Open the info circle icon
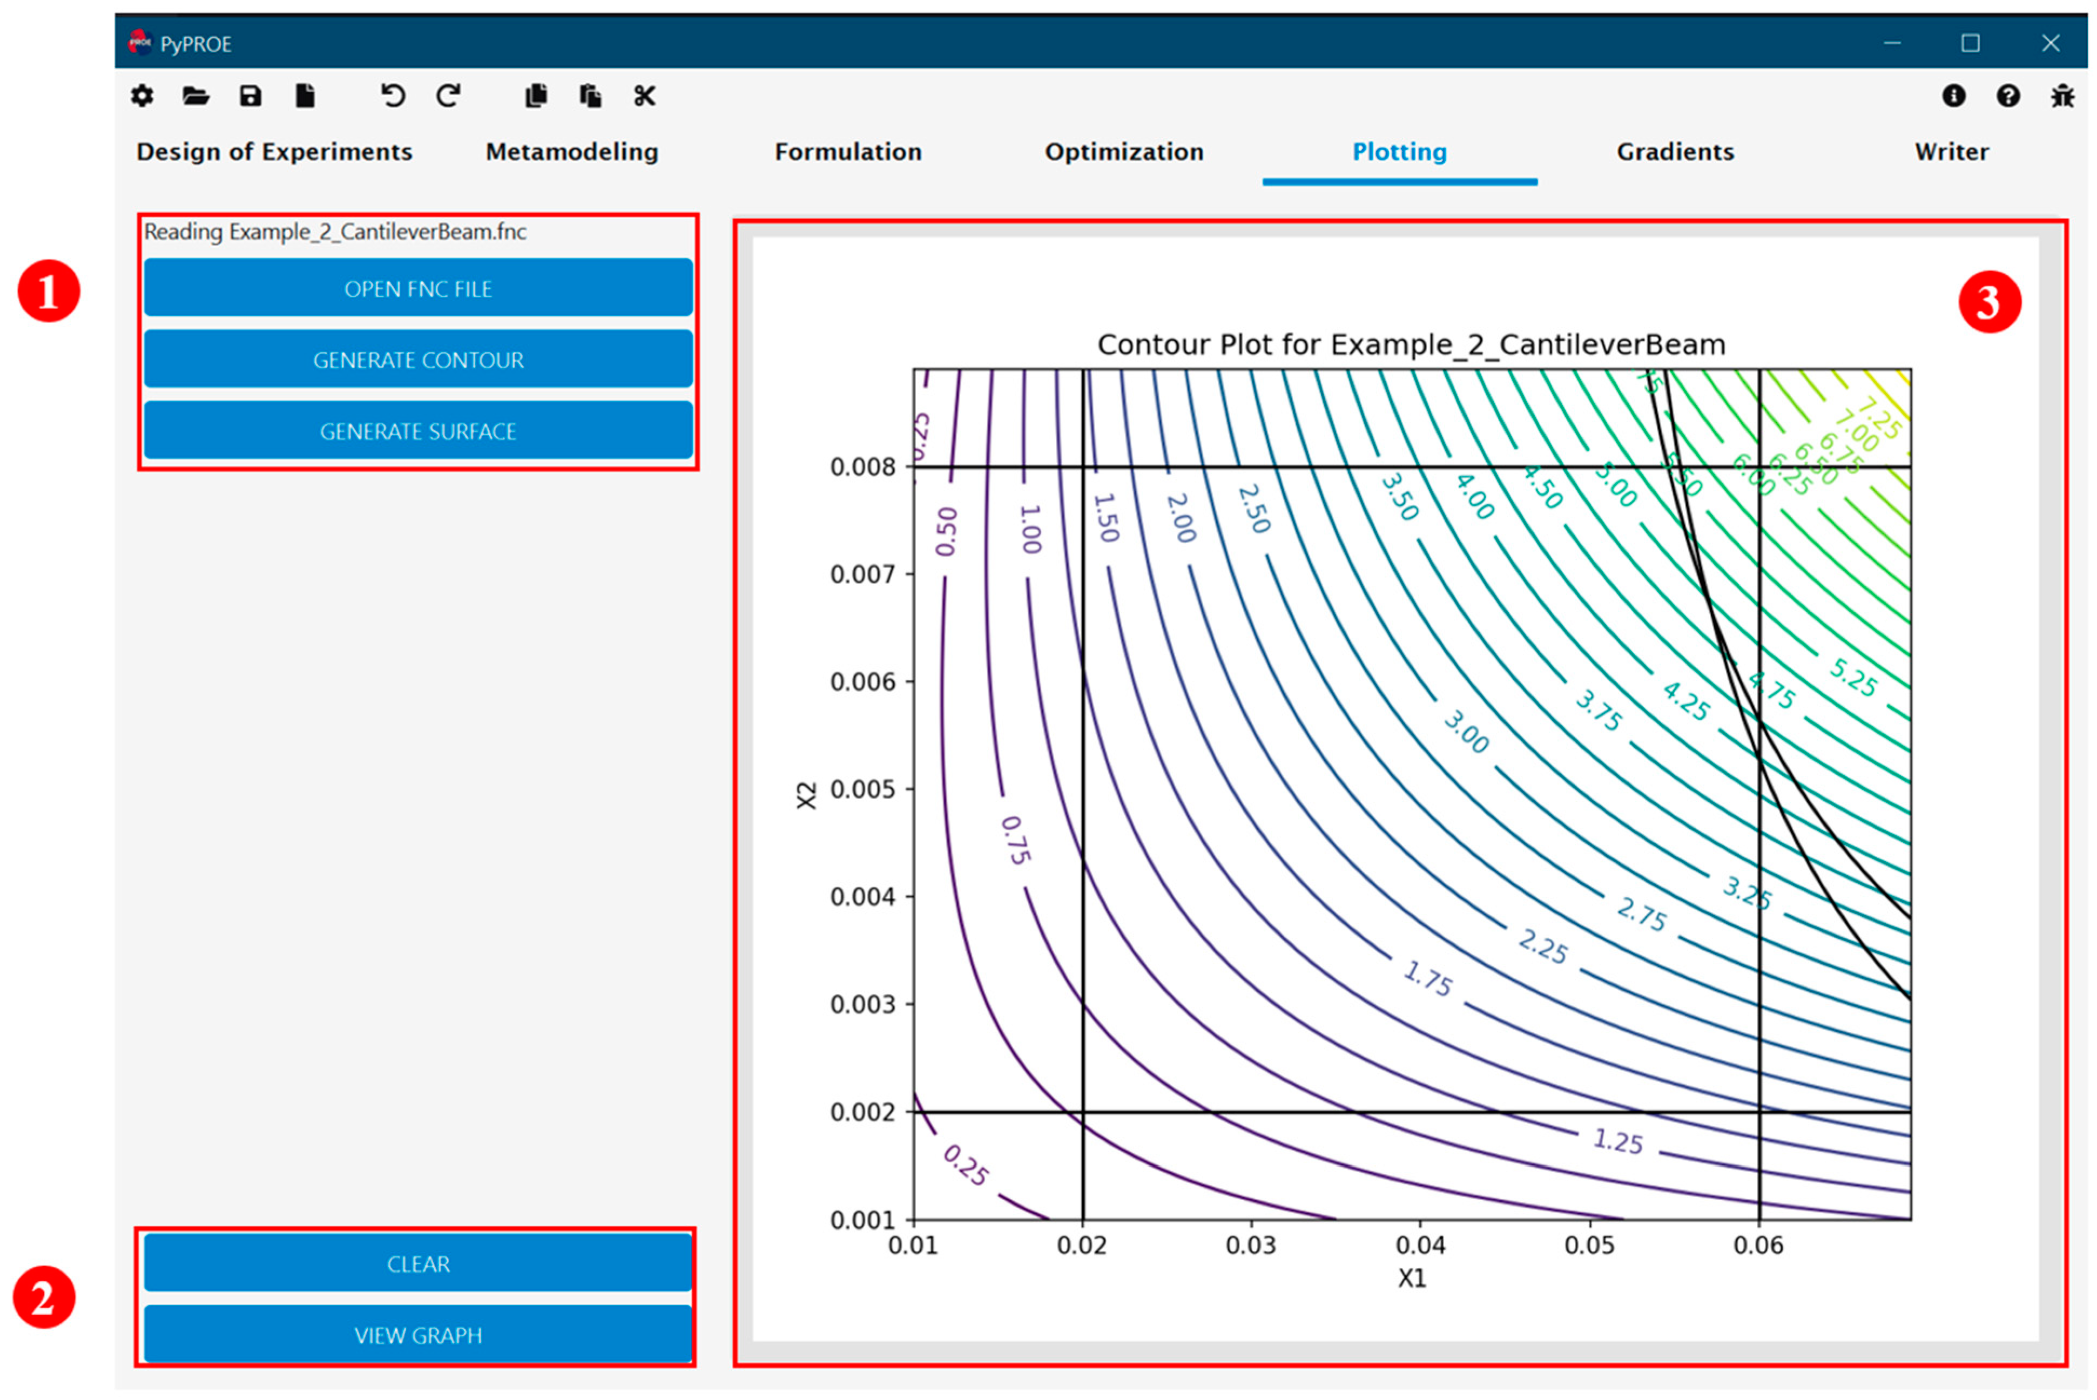Viewport: 2097px width, 1400px height. coord(1953,96)
